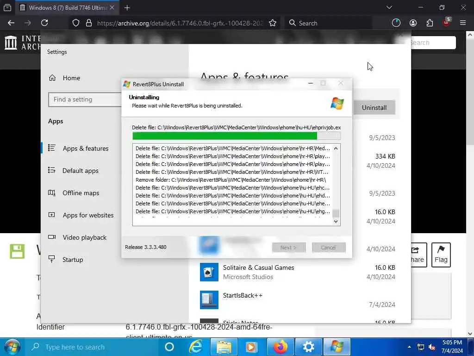Open Windows Media Player from taskbar
Viewport: 474px width, 356px height.
coord(251,347)
